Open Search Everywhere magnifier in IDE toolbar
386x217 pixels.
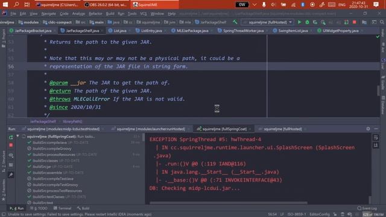(382, 22)
